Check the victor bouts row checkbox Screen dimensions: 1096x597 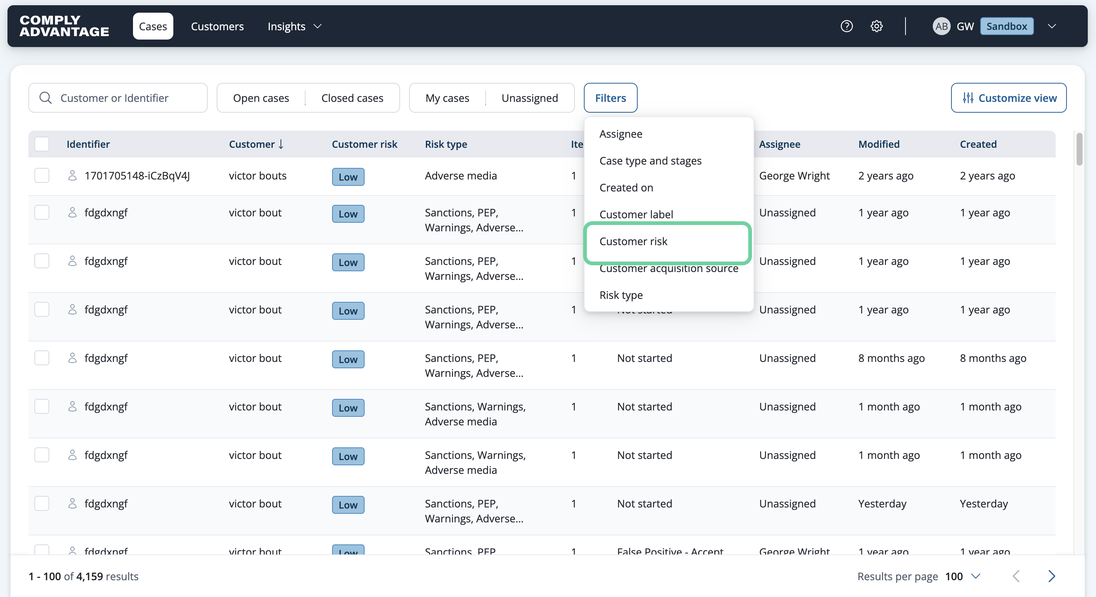[42, 175]
